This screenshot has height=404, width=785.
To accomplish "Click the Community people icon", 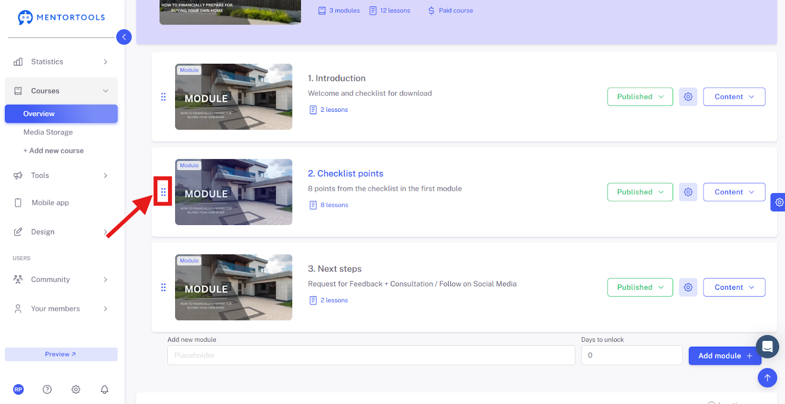I will click(x=18, y=279).
